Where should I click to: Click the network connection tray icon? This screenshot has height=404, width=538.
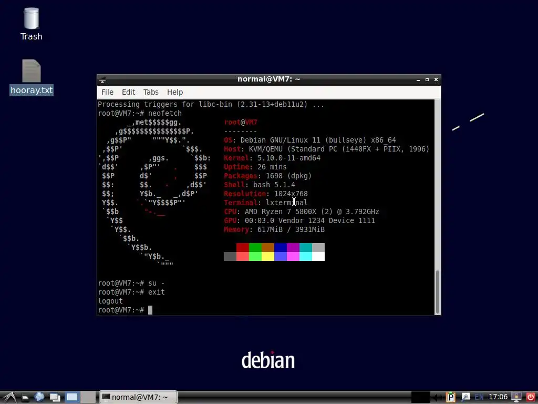(465, 397)
